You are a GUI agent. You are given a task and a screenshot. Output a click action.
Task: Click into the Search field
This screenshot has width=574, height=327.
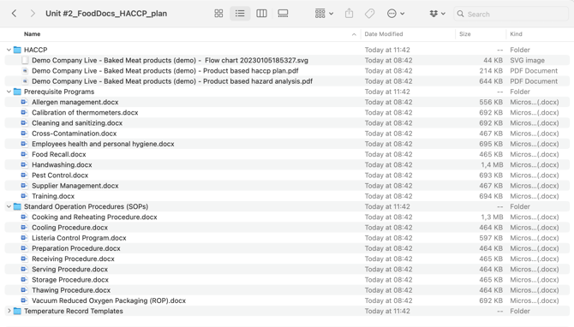tap(511, 14)
